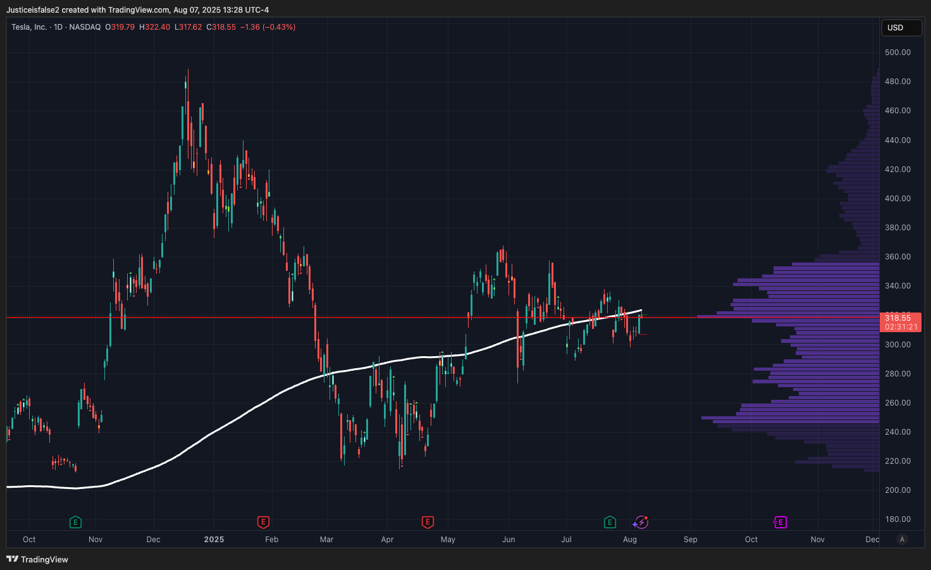Viewport: 931px width, 570px height.
Task: Click the TradingView logo at the bottom left
Action: pyautogui.click(x=37, y=559)
